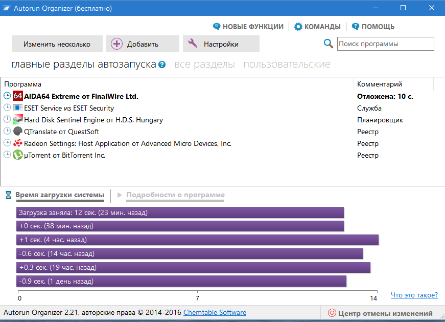The width and height of the screenshot is (445, 322).
Task: Click the clock icon beside ESET Service
Action: (x=7, y=108)
